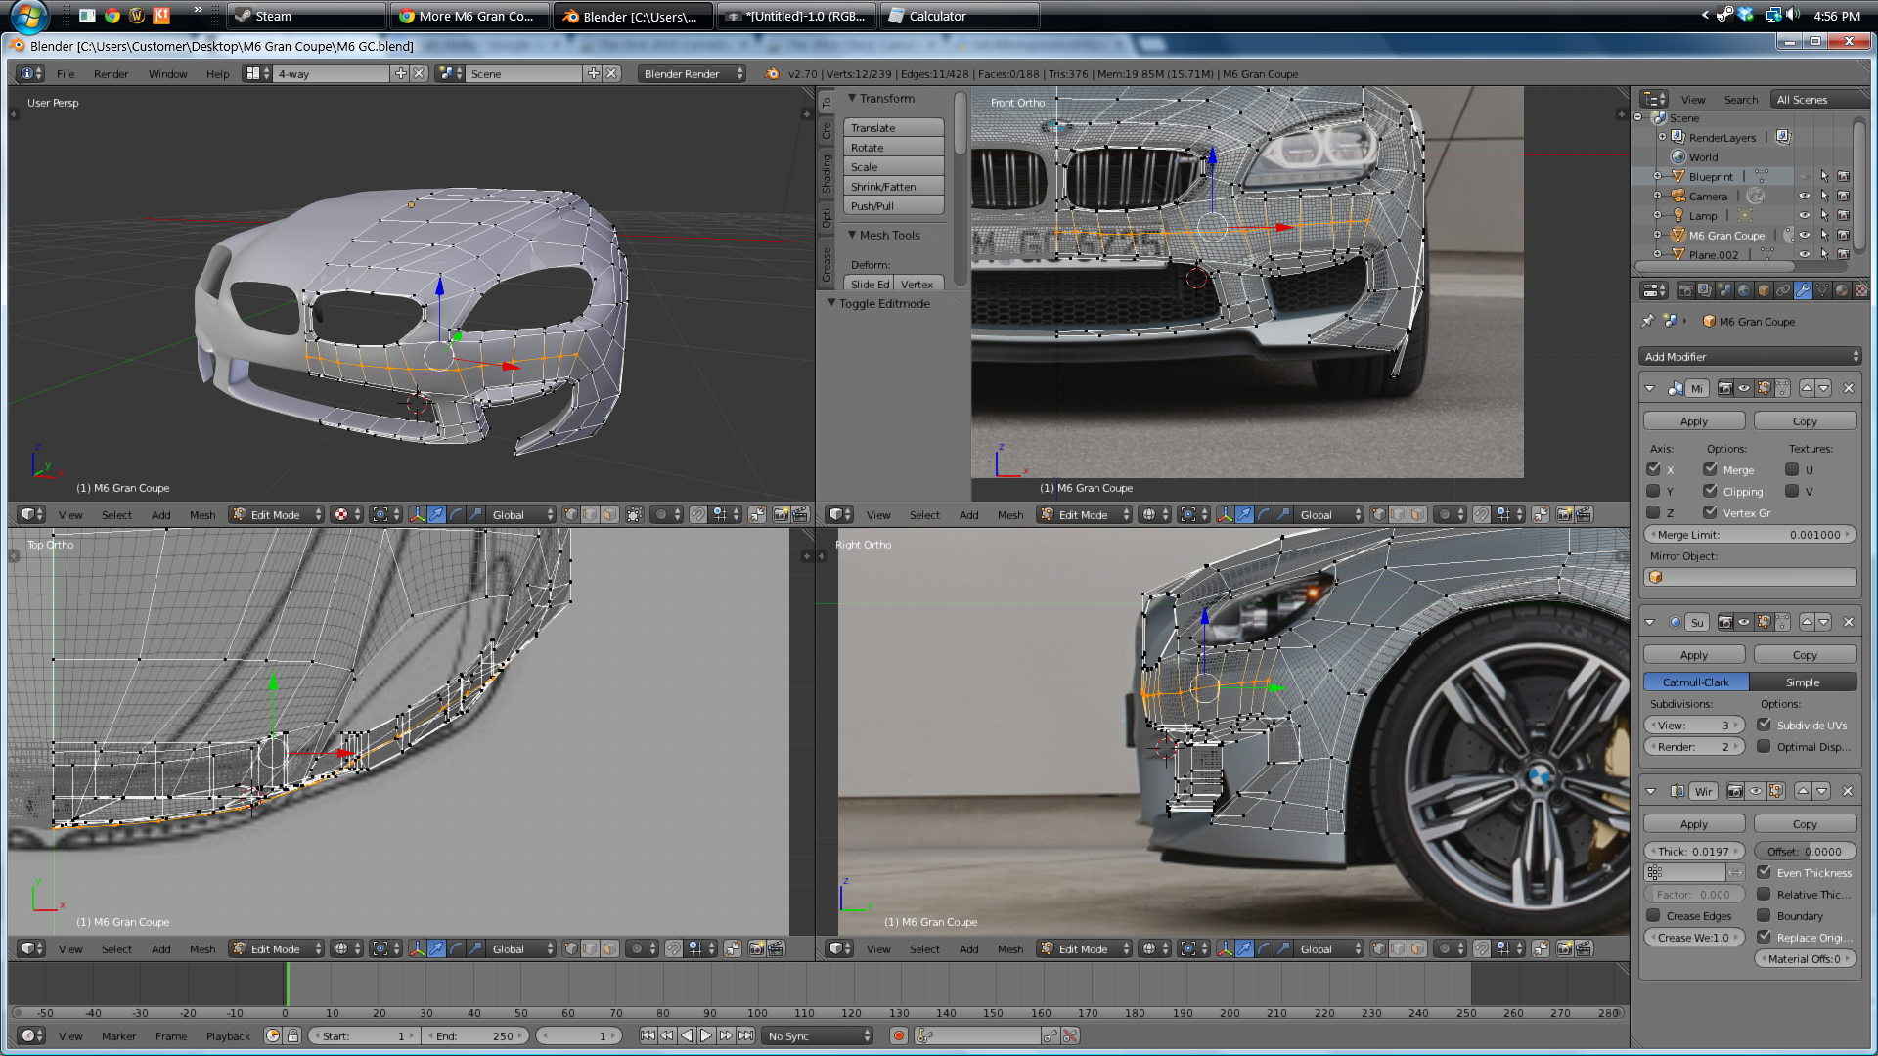Click the Shrink/Fatten button
Image resolution: width=1878 pixels, height=1056 pixels.
pos(893,187)
